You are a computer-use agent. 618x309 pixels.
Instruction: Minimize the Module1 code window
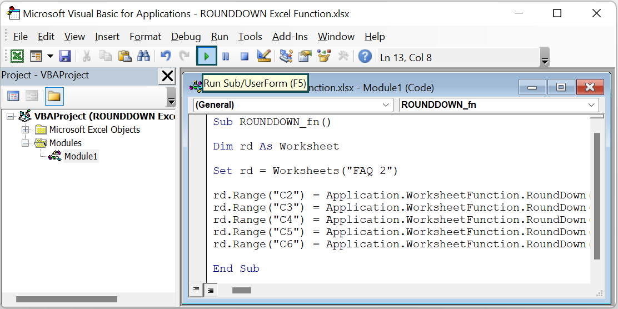click(532, 87)
